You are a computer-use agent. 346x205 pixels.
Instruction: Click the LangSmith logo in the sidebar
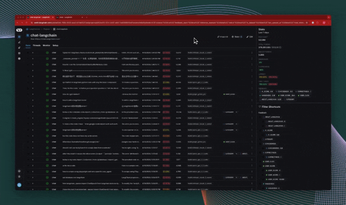19,30
